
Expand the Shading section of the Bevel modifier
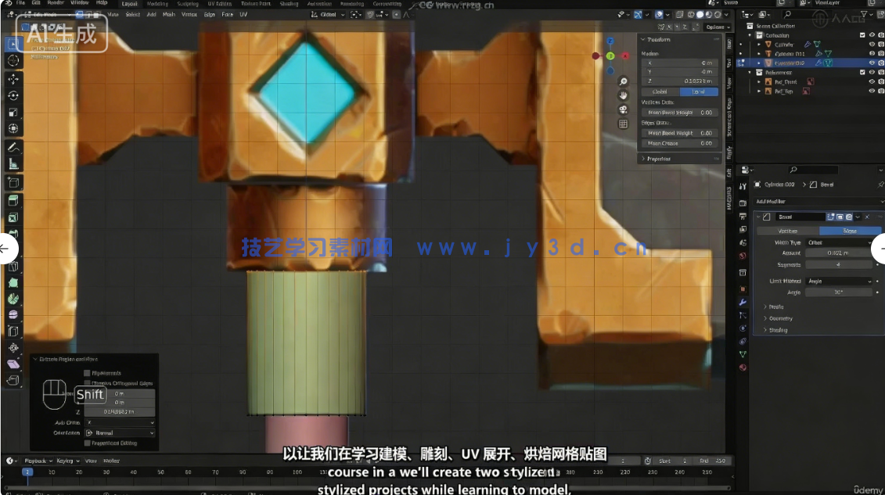(x=778, y=329)
